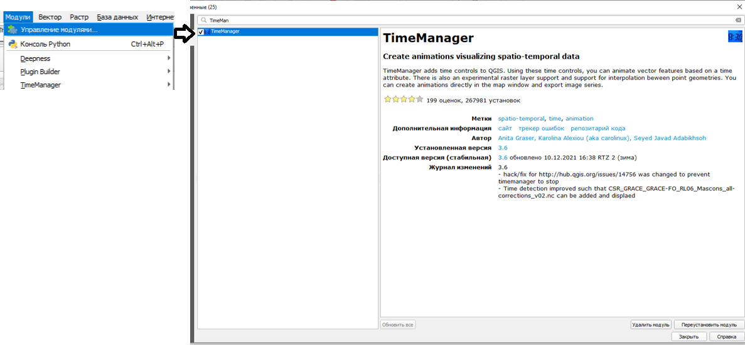The height and width of the screenshot is (345, 745).
Task: Click the text 199 оценок, 267981 установок
Action: pyautogui.click(x=473, y=101)
